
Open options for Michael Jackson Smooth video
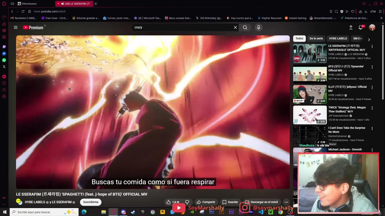click(x=372, y=150)
